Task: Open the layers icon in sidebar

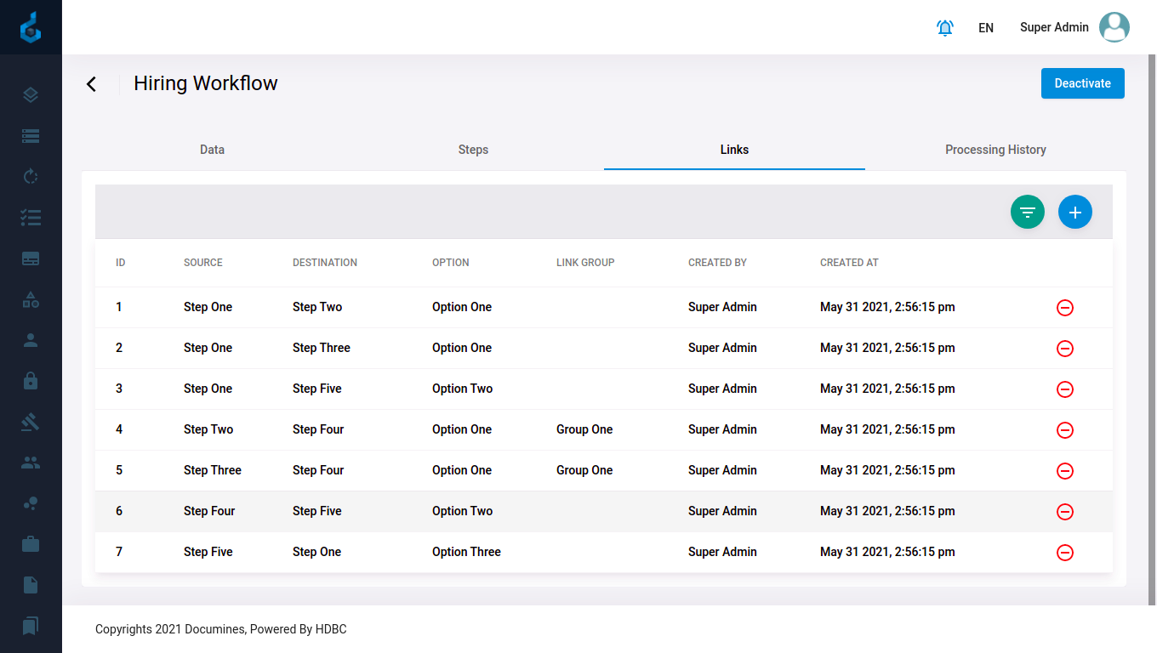Action: (x=31, y=95)
